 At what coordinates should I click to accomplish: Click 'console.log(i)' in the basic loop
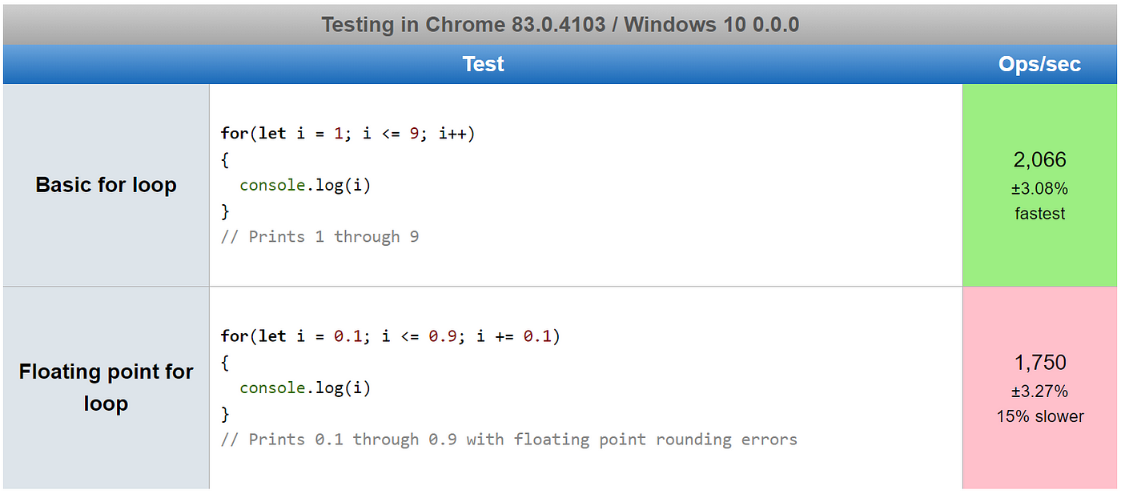pyautogui.click(x=305, y=186)
